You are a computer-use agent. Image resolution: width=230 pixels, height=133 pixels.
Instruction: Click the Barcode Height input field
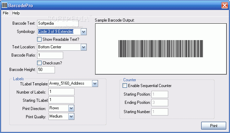click(46, 70)
